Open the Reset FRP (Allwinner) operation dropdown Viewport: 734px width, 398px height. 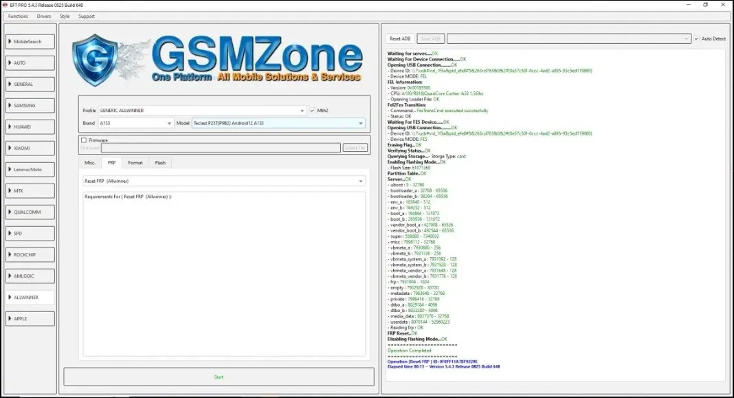[223, 181]
